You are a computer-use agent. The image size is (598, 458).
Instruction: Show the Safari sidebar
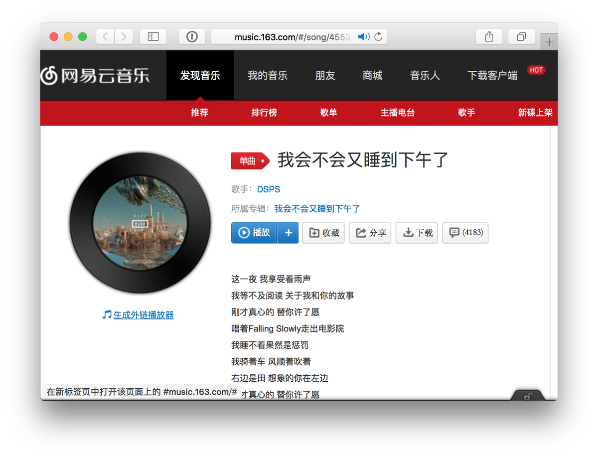(153, 36)
